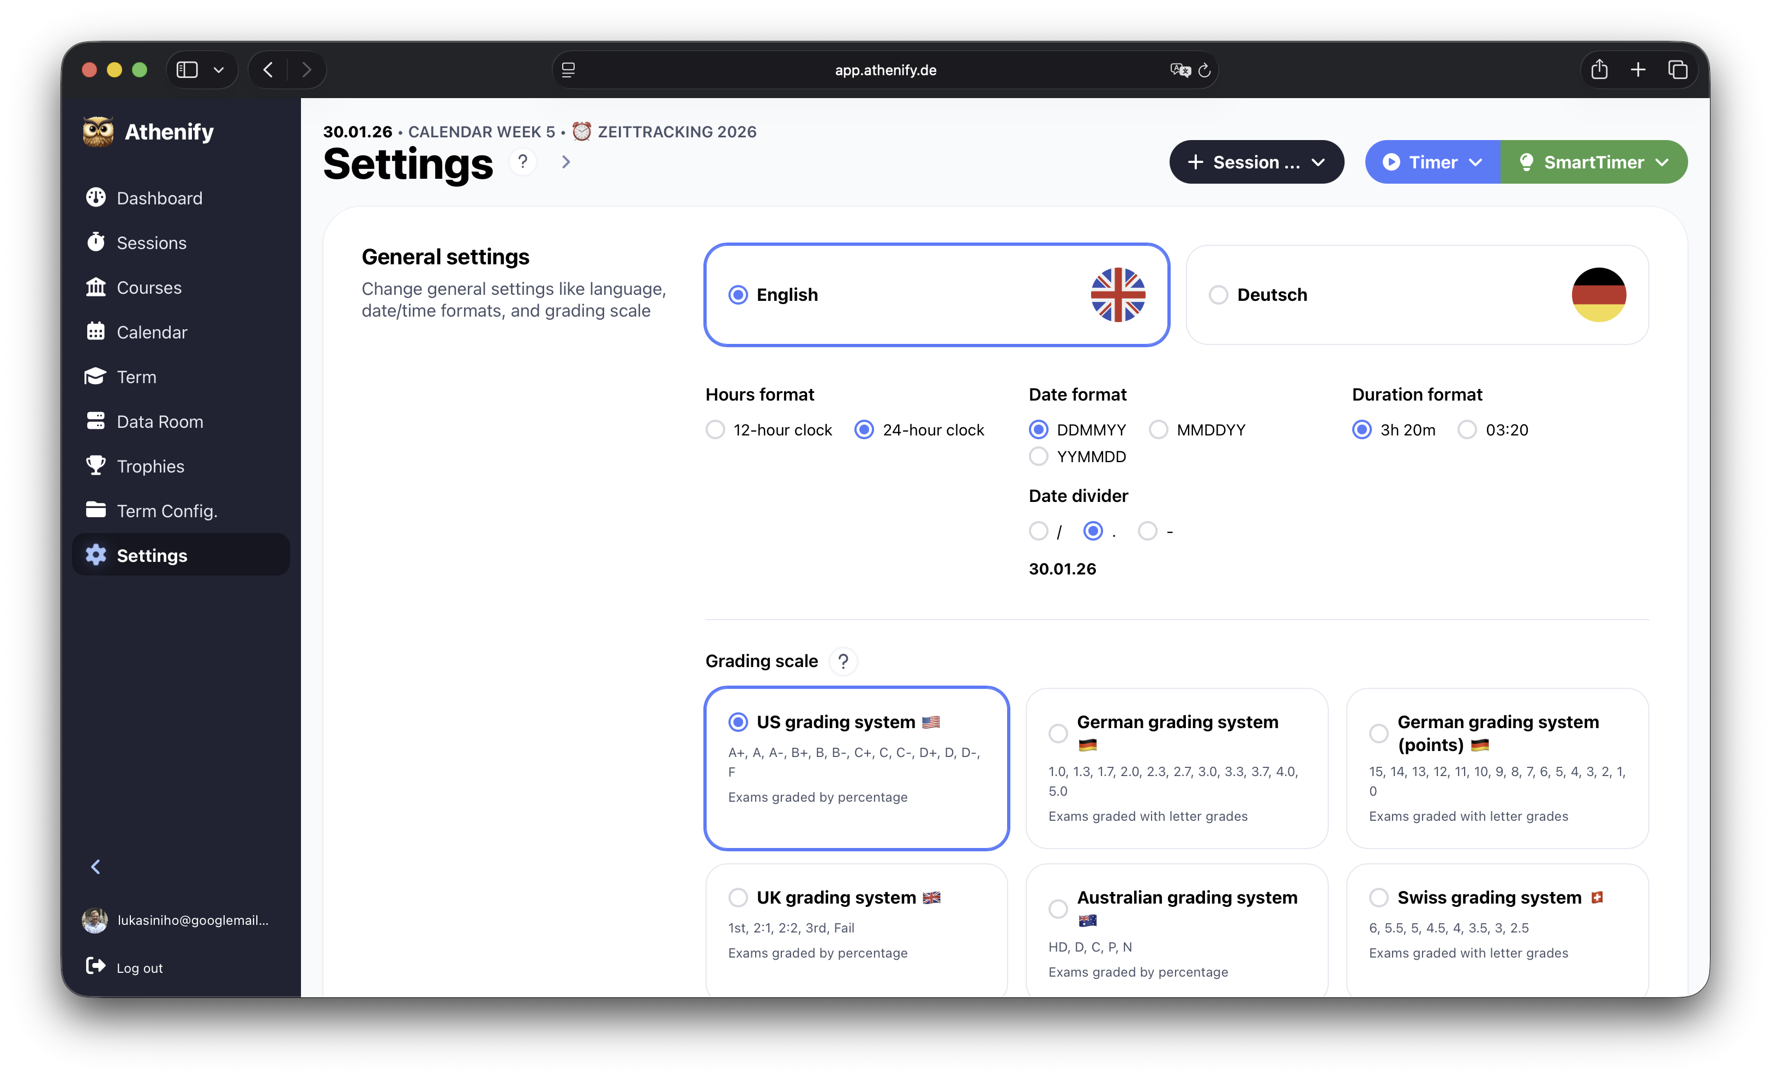Choose the MMDDYY date format
Image resolution: width=1771 pixels, height=1078 pixels.
1158,429
